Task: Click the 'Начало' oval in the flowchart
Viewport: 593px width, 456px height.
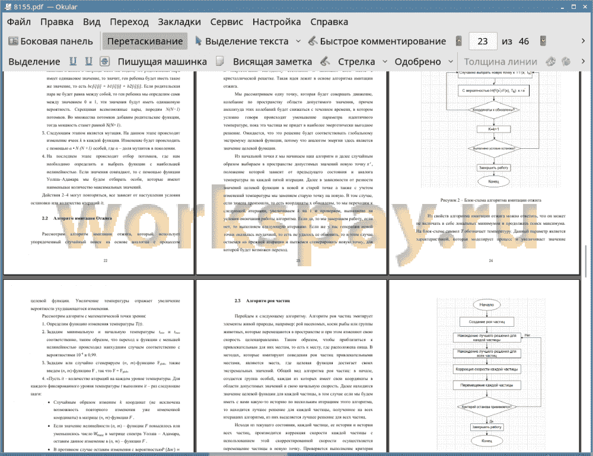Action: click(x=487, y=305)
